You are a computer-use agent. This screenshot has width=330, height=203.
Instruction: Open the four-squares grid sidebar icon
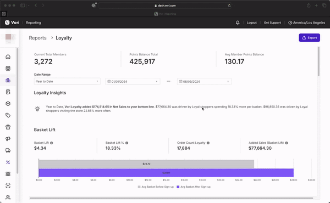point(8,174)
